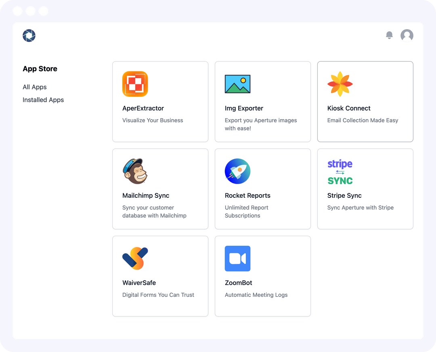Viewport: 436px width, 352px height.
Task: Open the Stripe Sync title link
Action: click(344, 195)
